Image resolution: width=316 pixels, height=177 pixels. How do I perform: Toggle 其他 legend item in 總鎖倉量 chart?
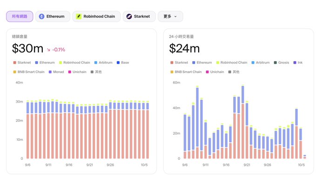[96, 72]
